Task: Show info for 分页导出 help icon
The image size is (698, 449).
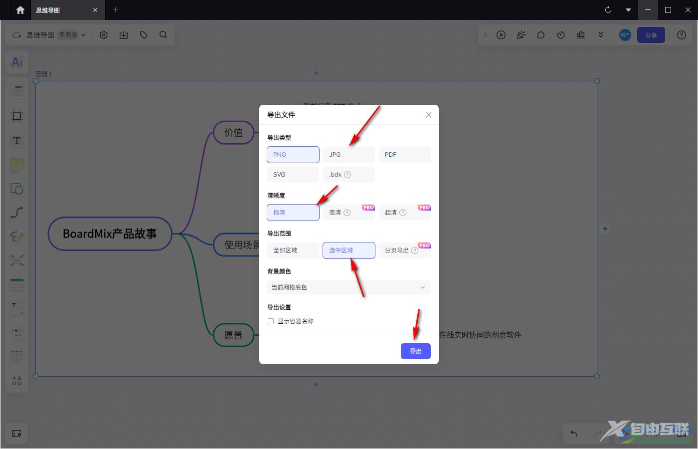Action: coord(415,250)
